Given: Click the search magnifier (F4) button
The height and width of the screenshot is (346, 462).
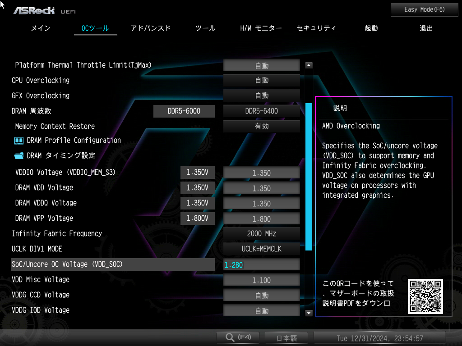Looking at the screenshot, I should tap(238, 337).
